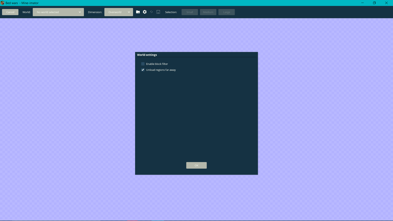Click the World settings dialog header
393x221 pixels.
pos(147,55)
